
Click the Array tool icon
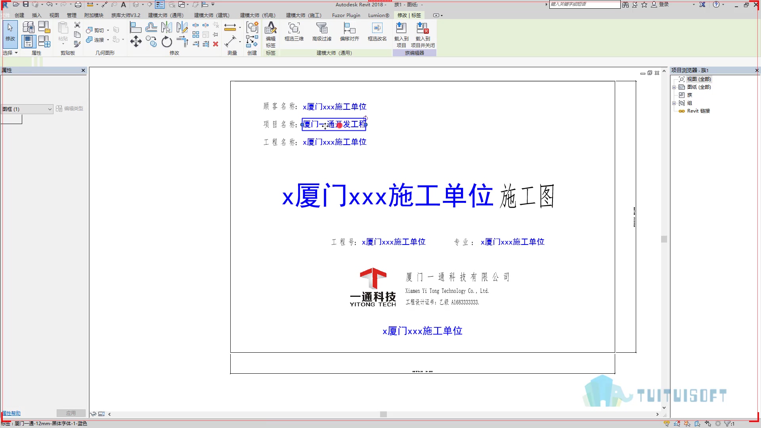tap(196, 35)
